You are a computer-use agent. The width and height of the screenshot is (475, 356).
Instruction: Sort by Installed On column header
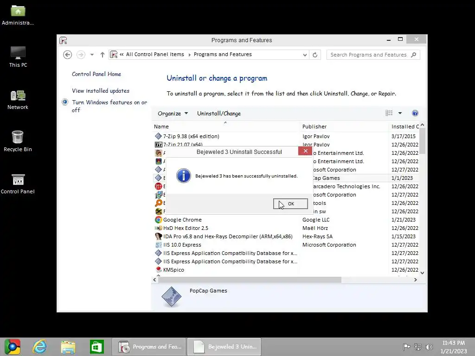click(404, 127)
